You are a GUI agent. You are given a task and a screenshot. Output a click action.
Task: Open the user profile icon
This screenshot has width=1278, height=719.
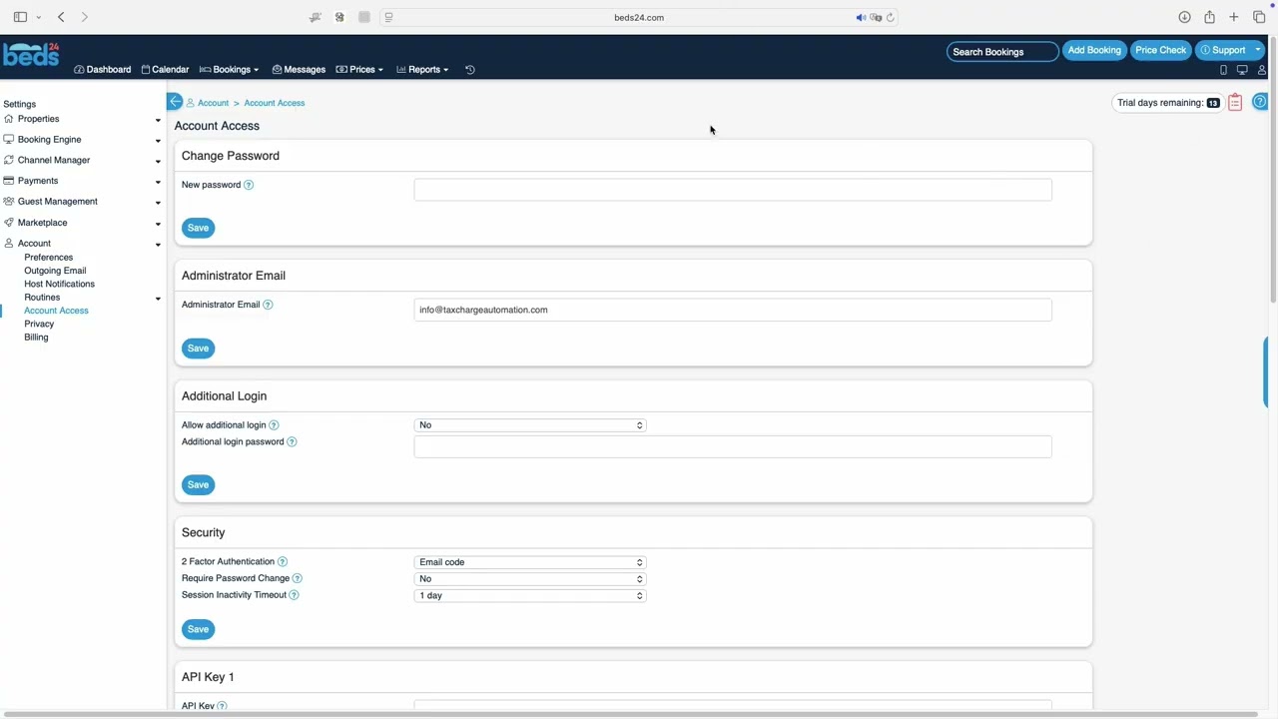[1262, 70]
